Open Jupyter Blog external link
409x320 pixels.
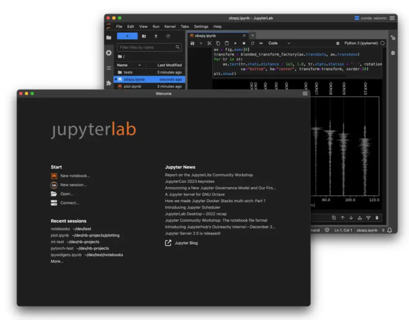(x=182, y=243)
